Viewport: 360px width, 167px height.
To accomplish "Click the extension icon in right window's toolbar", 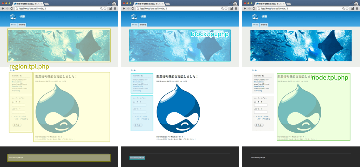I will [353, 9].
